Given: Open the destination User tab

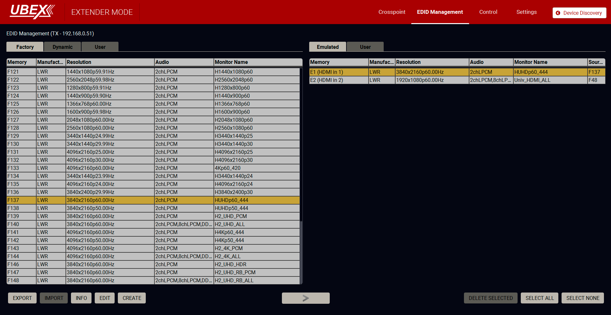Looking at the screenshot, I should point(365,47).
